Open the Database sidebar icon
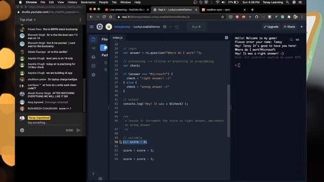The image size is (324, 182). pos(93,66)
